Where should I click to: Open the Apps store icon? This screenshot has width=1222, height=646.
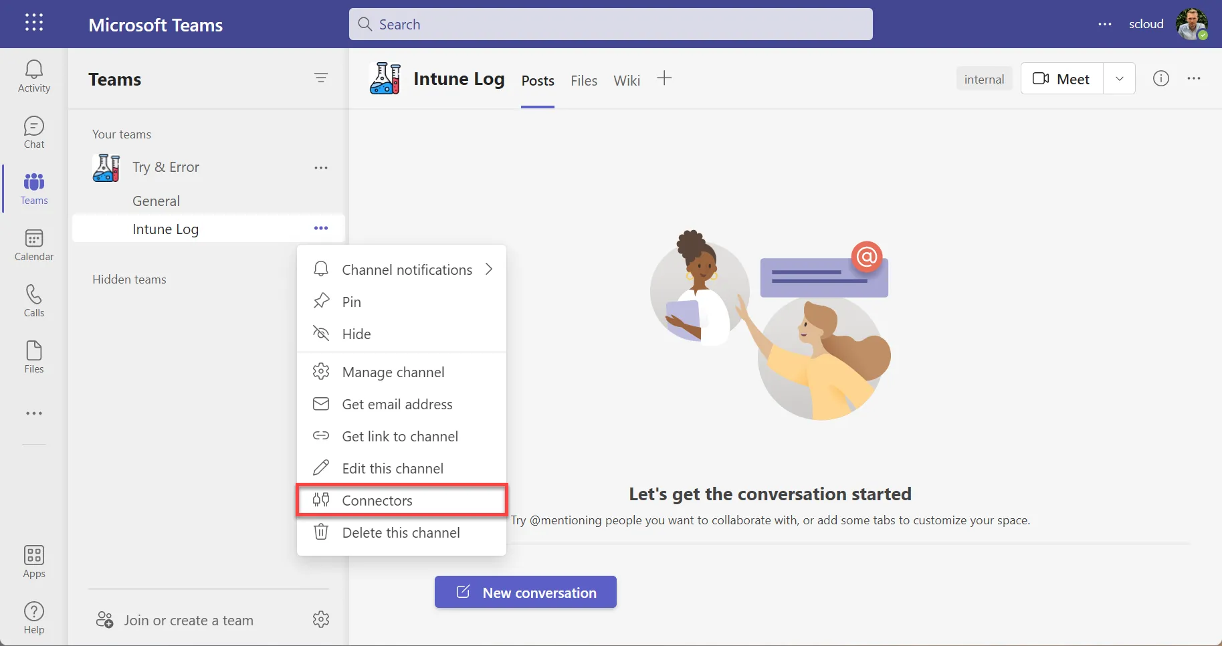coord(34,562)
